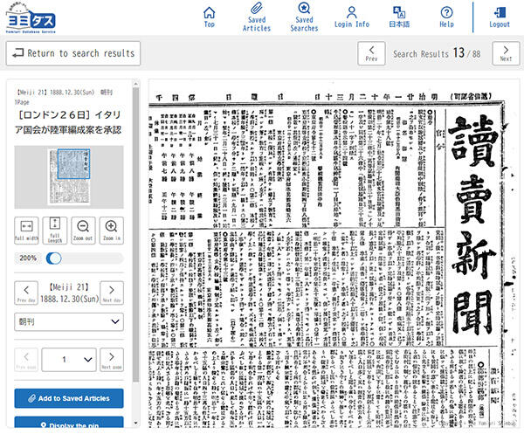Click the article headline ロンドン26日
Viewport: 524px width, 434px height.
68,122
